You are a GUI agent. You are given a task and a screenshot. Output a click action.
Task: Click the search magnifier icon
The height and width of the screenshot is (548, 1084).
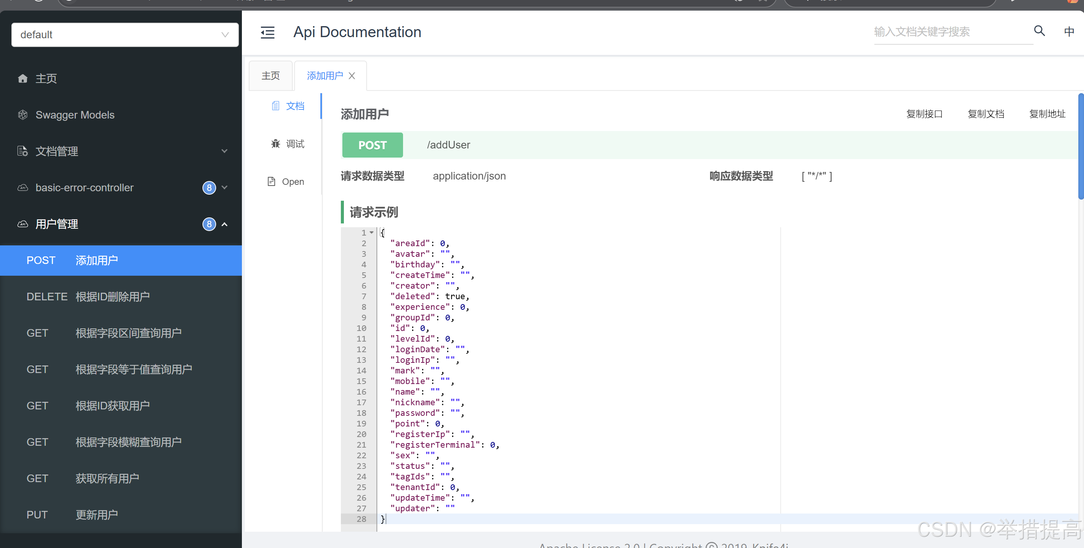coord(1039,31)
